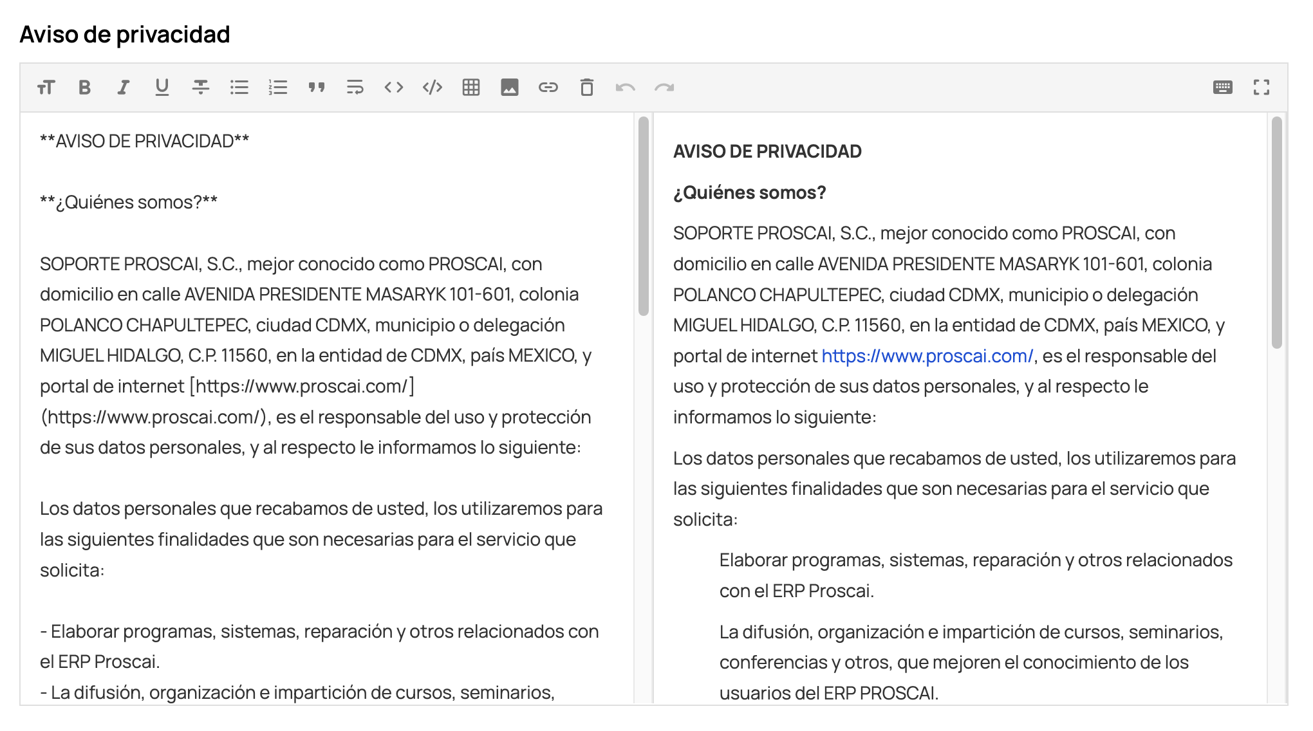Open the proscai.com link in preview

click(x=927, y=356)
